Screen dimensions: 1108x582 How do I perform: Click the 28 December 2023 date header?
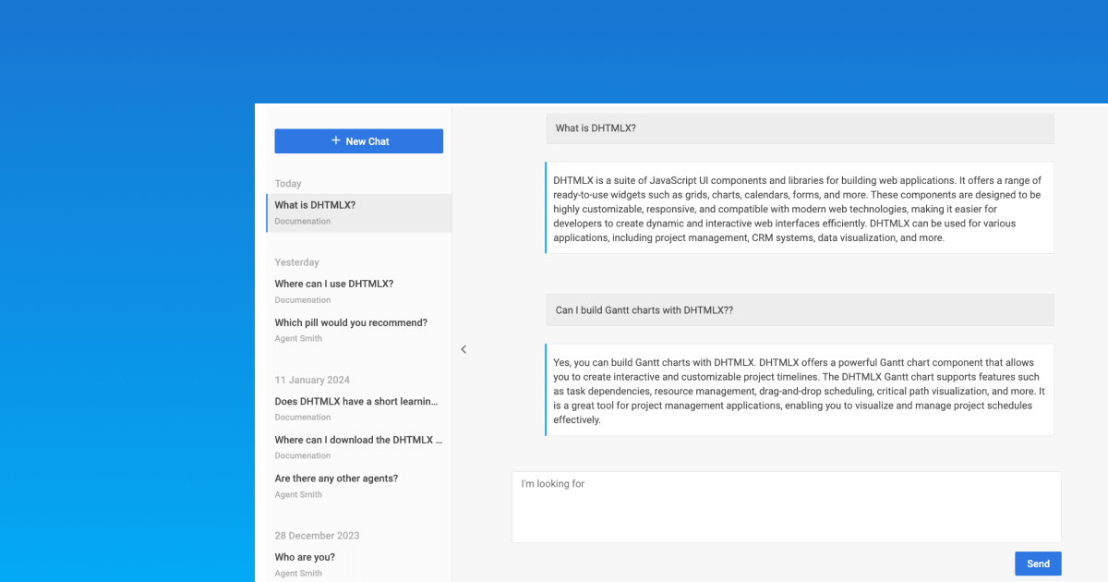pyautogui.click(x=317, y=535)
